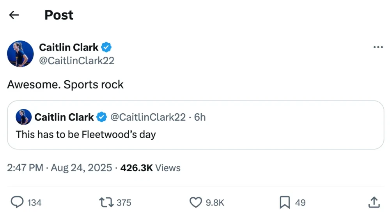Like the post with the heart icon

click(x=195, y=202)
